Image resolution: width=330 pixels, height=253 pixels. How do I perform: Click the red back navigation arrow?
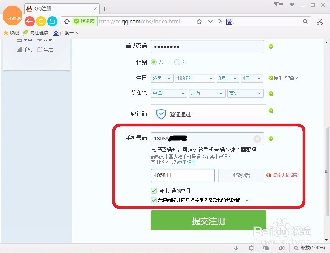pyautogui.click(x=29, y=22)
